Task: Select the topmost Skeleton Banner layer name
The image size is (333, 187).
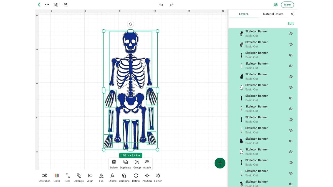Action: click(256, 31)
